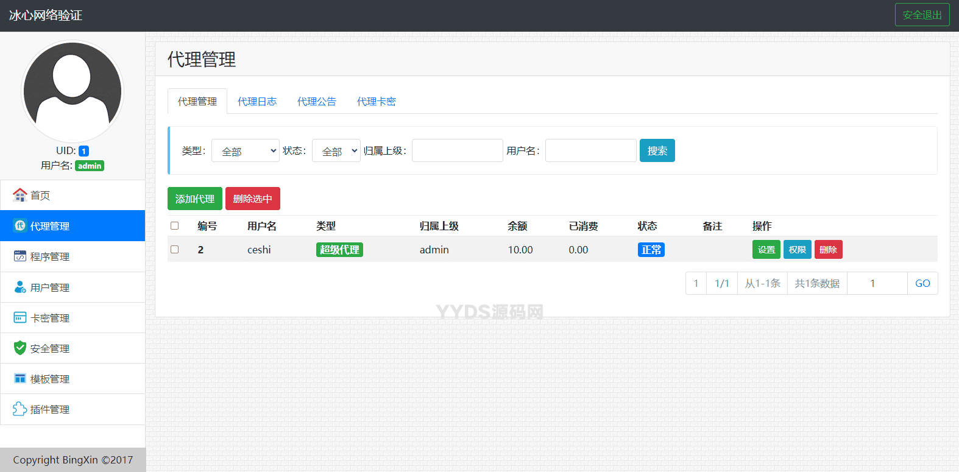Switch to the 代理日志 tab

click(x=257, y=101)
